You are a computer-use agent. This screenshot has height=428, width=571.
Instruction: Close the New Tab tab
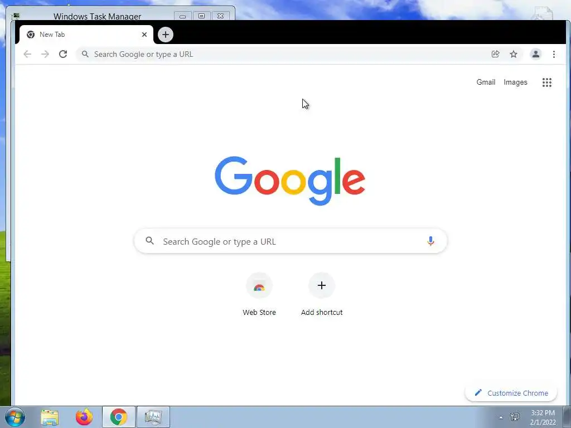click(x=144, y=35)
